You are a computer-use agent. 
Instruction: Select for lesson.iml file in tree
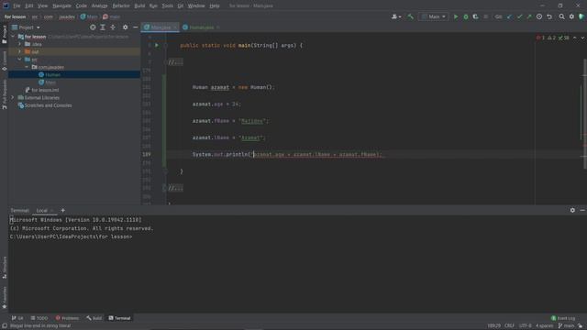[45, 90]
